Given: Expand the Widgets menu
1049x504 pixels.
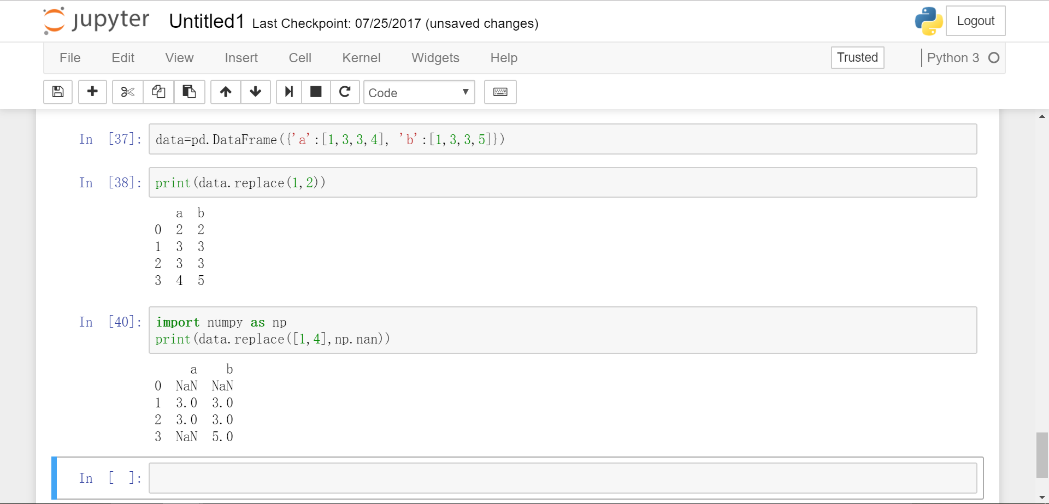Looking at the screenshot, I should coord(435,58).
